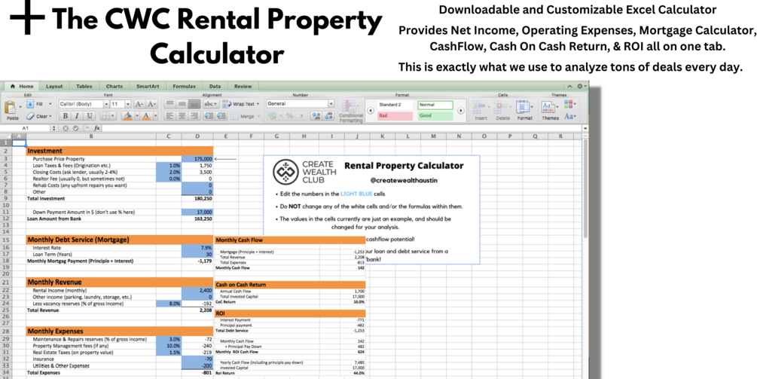Show previous cell styles with left arrow
The height and width of the screenshot is (379, 757).
[x=371, y=110]
